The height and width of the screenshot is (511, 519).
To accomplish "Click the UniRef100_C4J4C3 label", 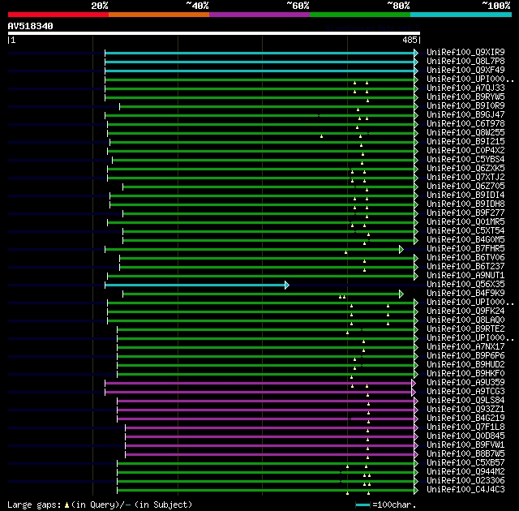I will (x=465, y=490).
